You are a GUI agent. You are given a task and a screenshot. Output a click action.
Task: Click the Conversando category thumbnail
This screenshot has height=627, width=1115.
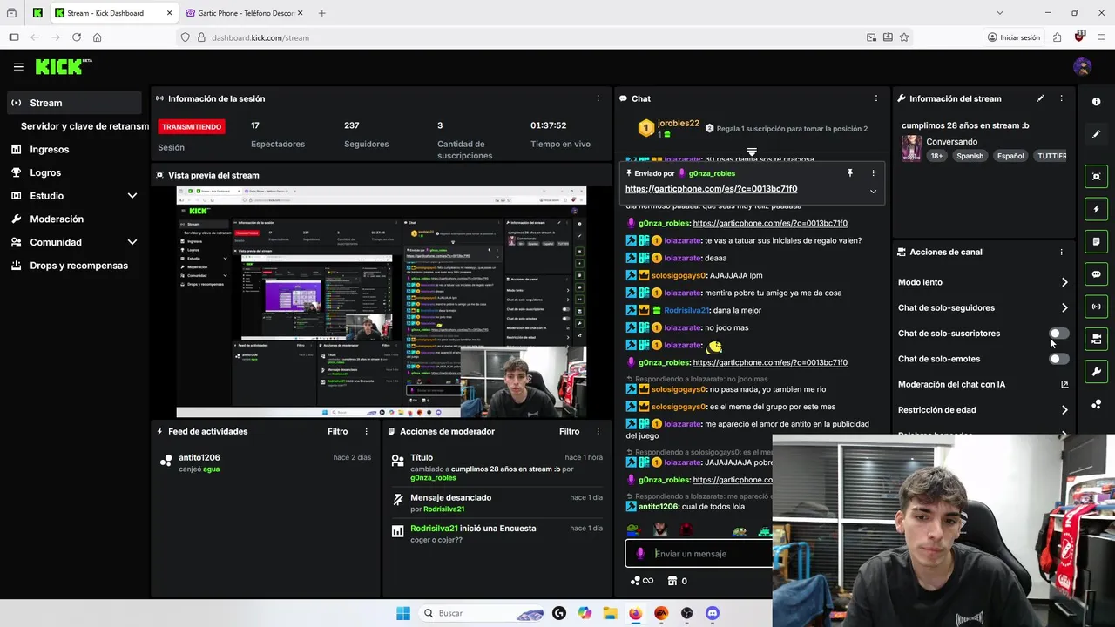[911, 148]
